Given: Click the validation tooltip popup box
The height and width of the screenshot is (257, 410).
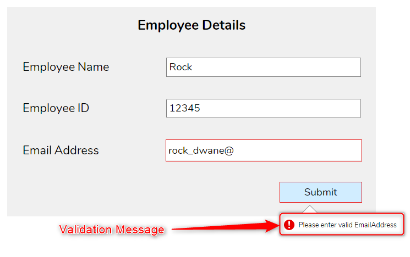Looking at the screenshot, I should click(x=342, y=225).
